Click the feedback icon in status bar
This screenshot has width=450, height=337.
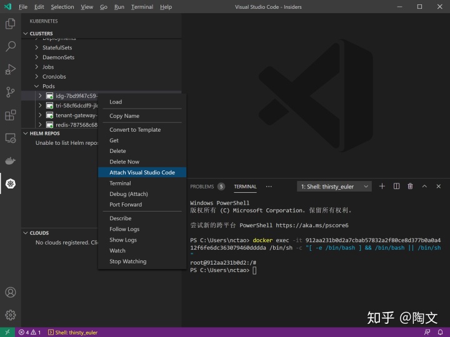pyautogui.click(x=427, y=333)
